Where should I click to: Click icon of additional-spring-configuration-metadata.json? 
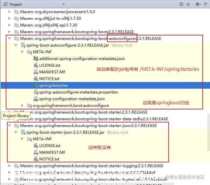tap(36, 58)
